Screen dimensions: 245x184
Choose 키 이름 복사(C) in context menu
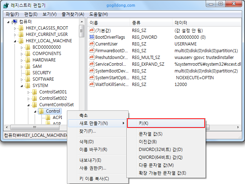click(x=97, y=179)
